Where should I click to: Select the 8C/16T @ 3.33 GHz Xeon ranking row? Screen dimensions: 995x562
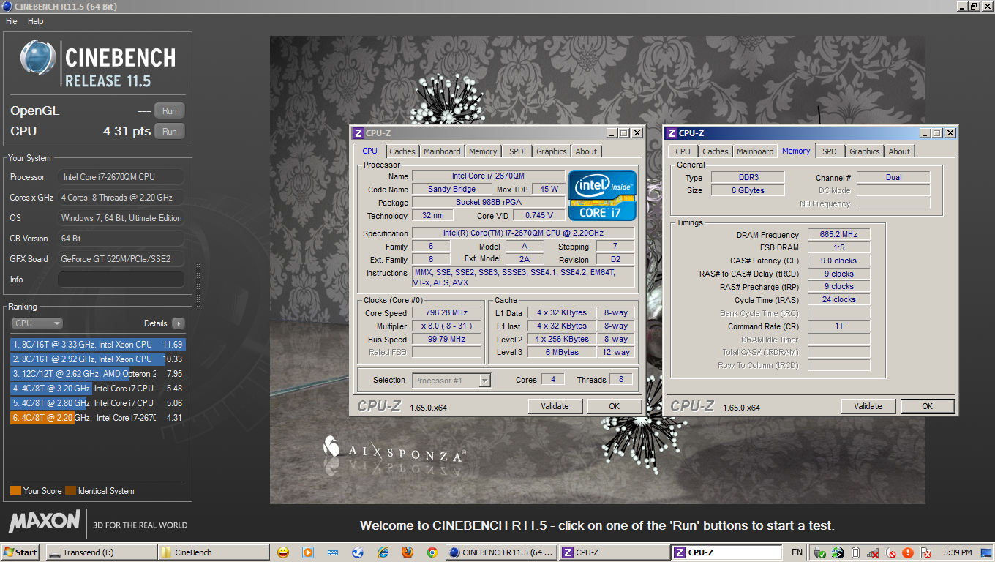98,344
